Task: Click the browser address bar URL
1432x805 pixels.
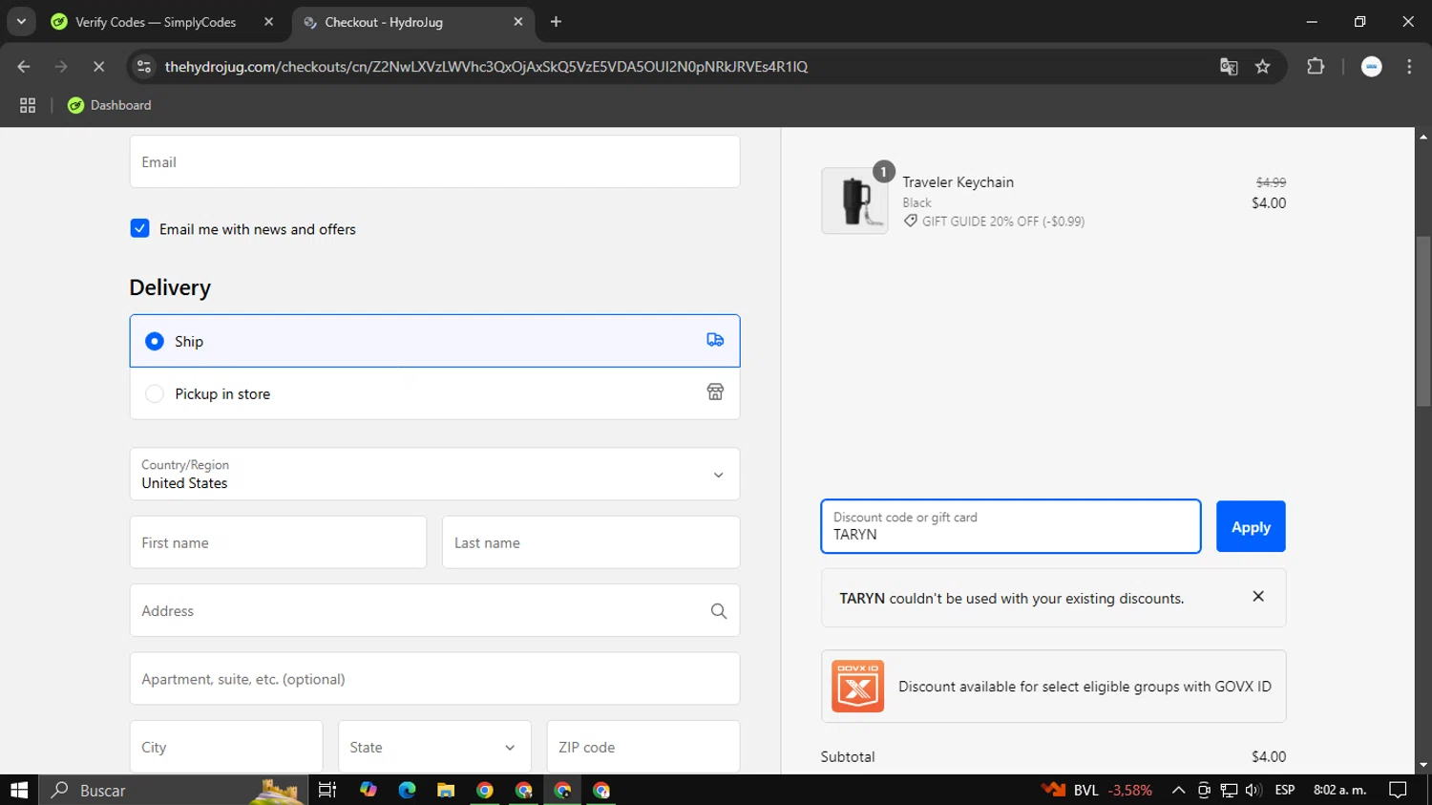Action: (x=486, y=67)
